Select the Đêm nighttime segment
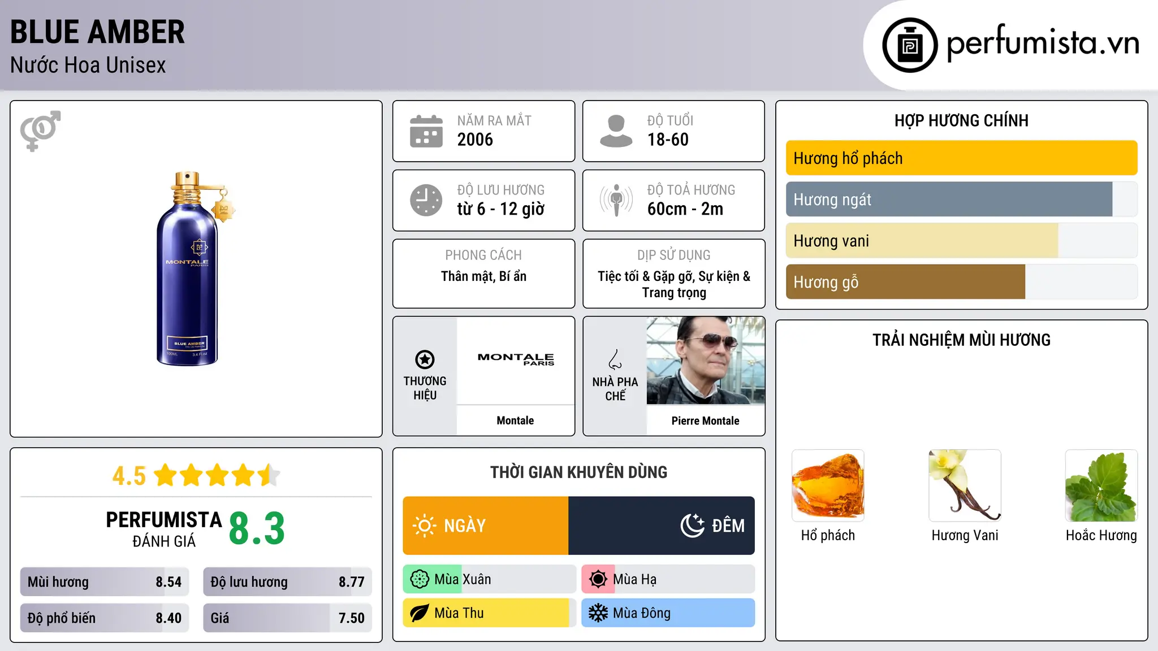Viewport: 1158px width, 651px height. (x=662, y=526)
